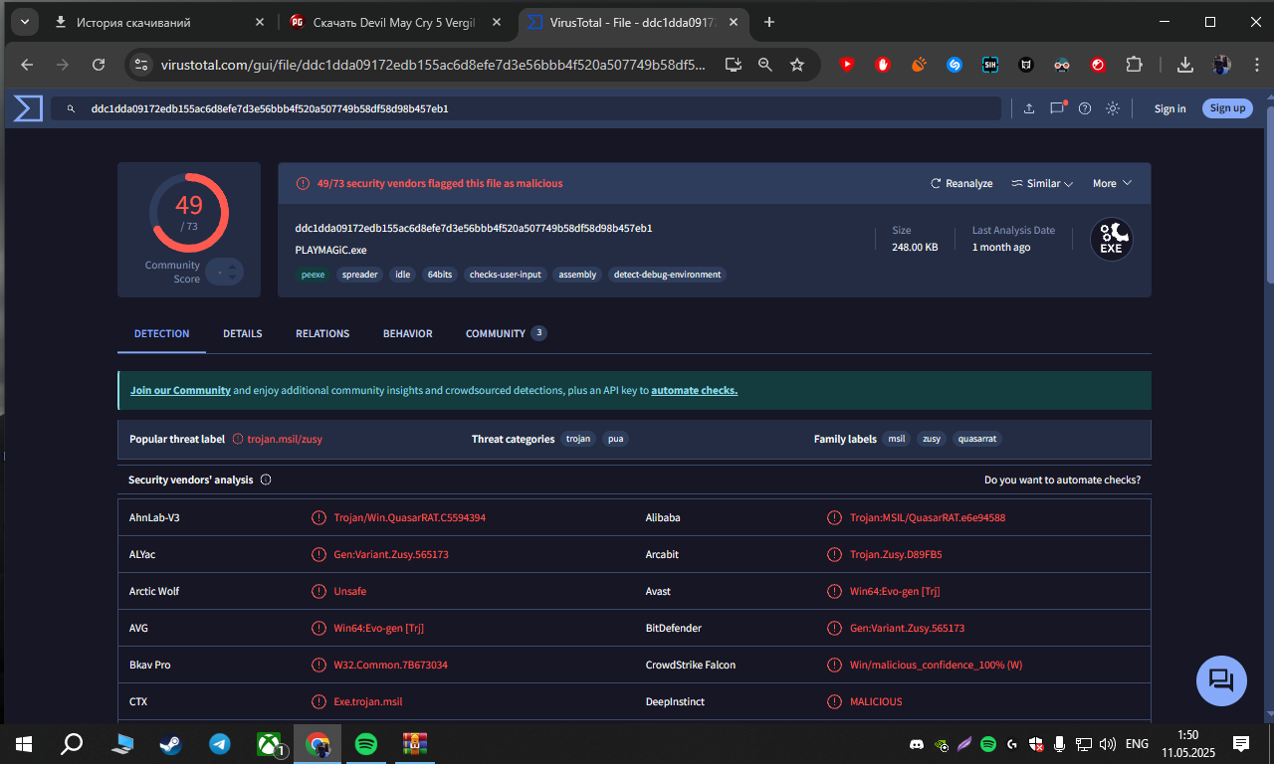Click the warning icon beside AhnLab-V3 detection
The height and width of the screenshot is (764, 1274).
[x=318, y=517]
